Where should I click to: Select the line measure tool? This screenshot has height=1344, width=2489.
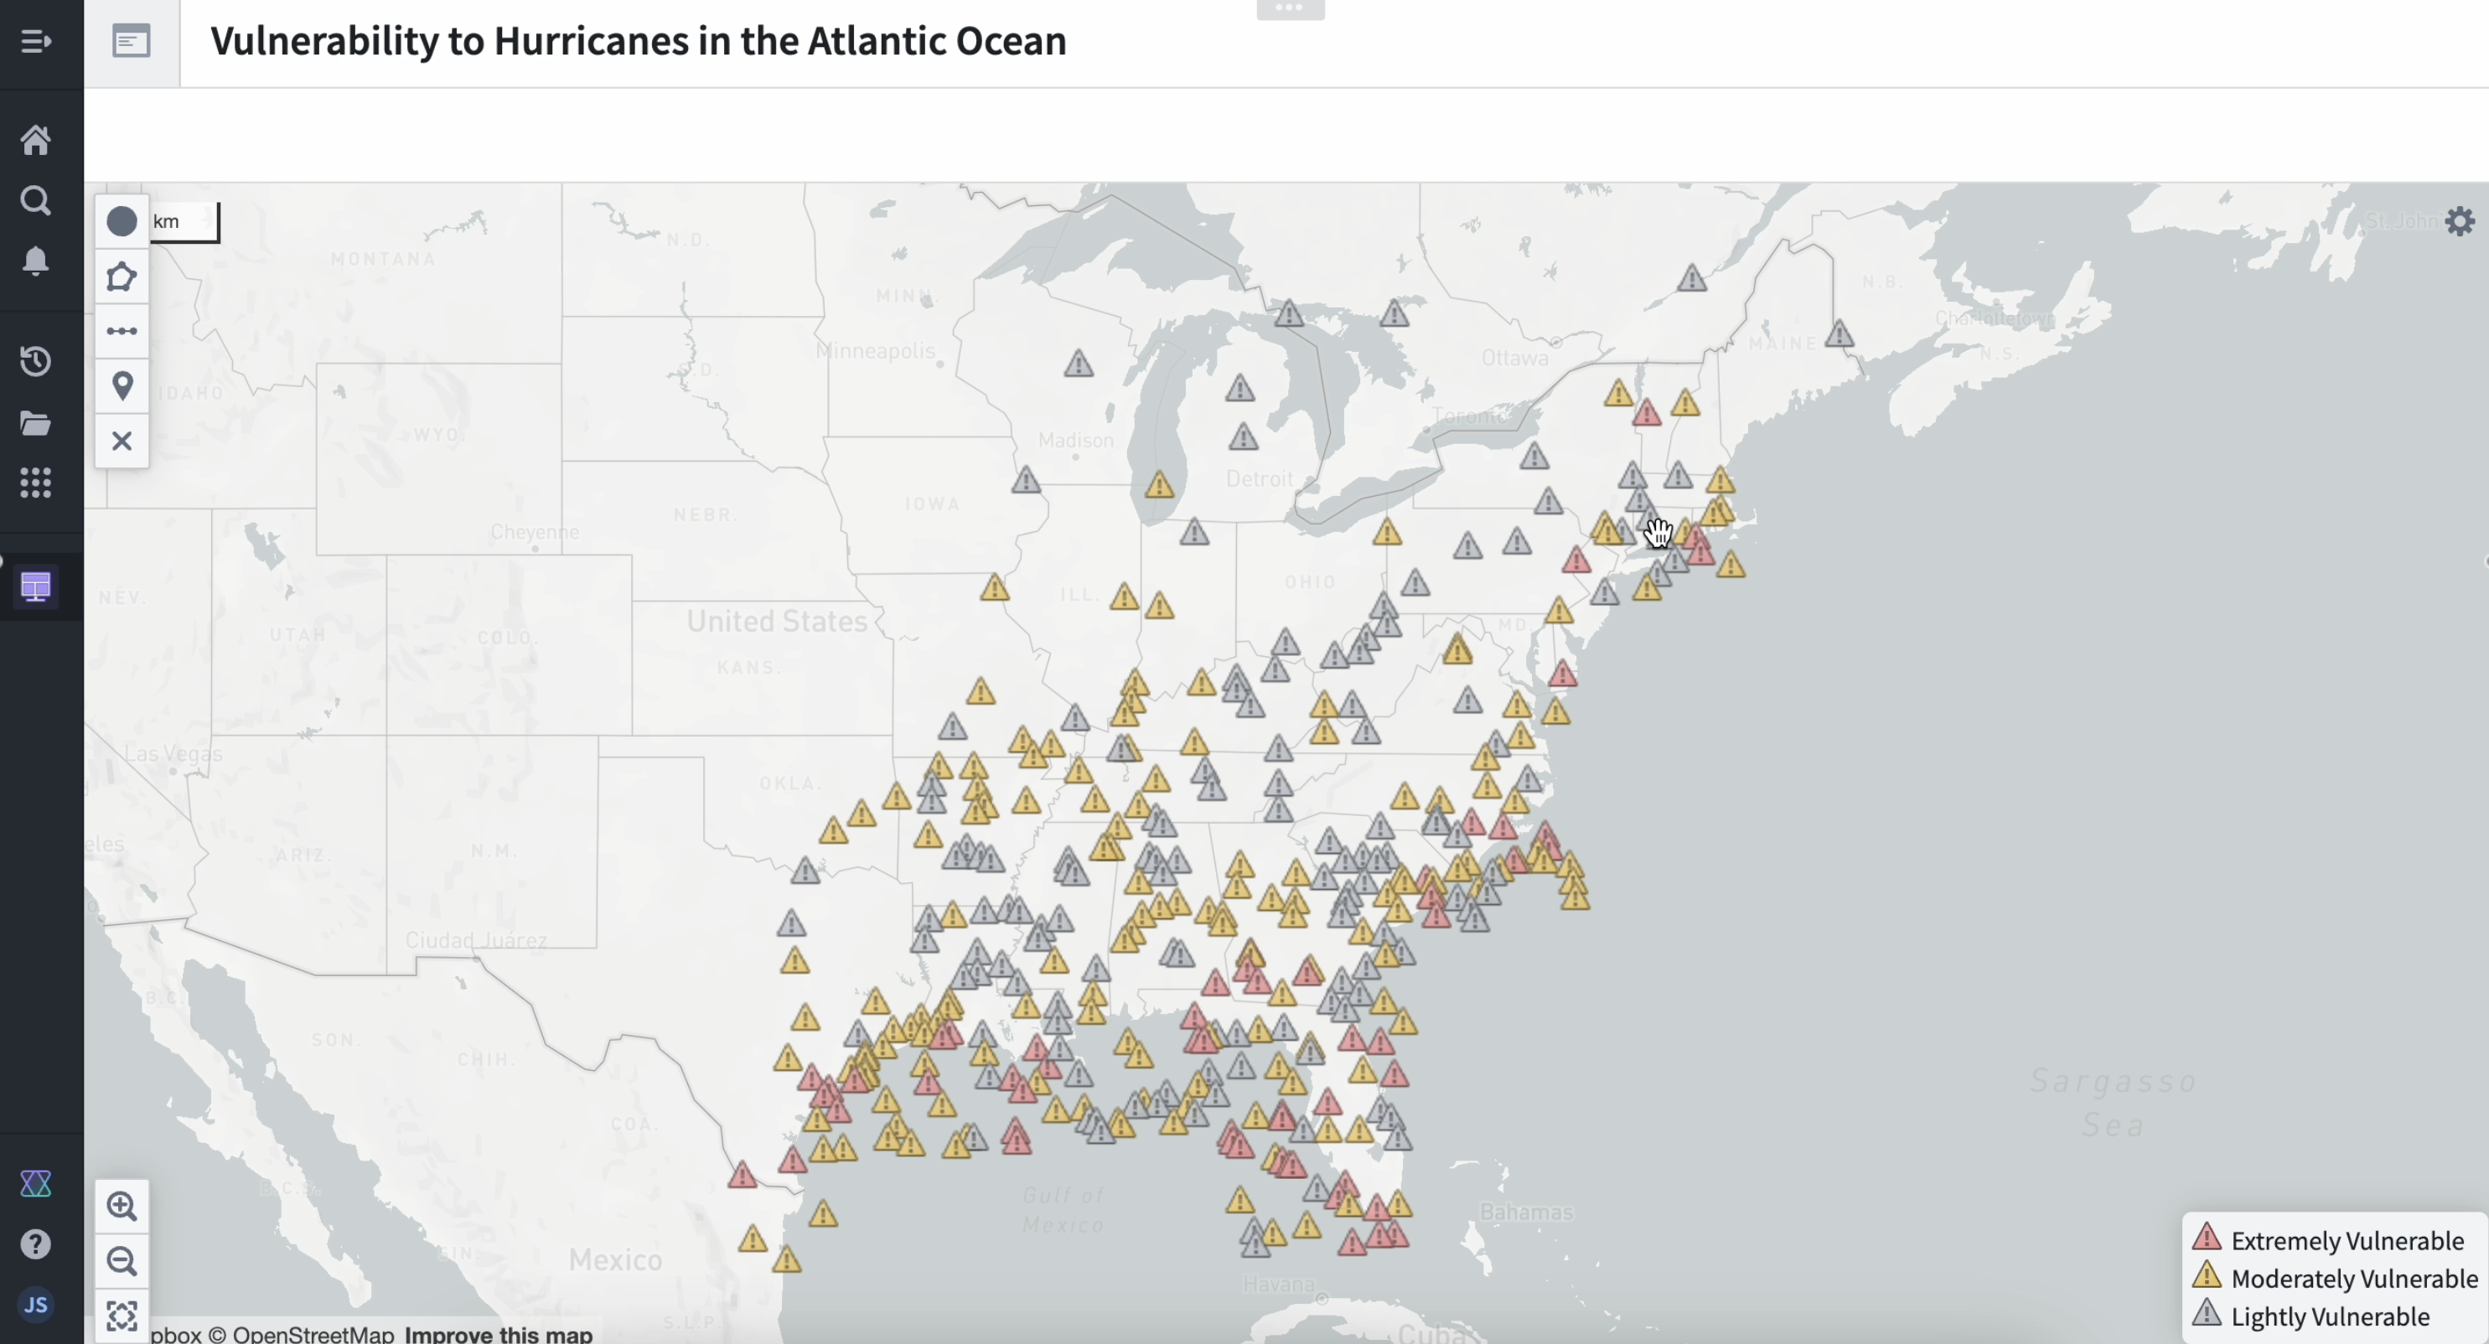point(122,332)
